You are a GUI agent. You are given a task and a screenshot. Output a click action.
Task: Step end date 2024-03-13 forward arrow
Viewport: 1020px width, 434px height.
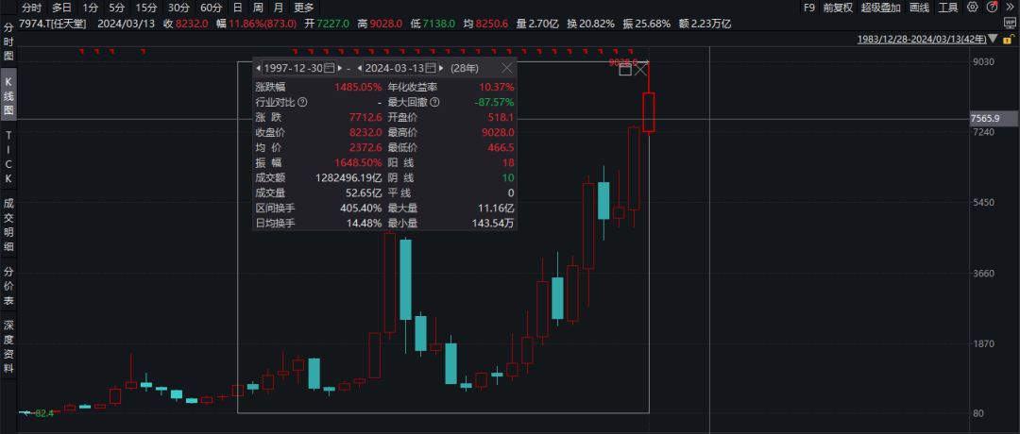(x=442, y=68)
